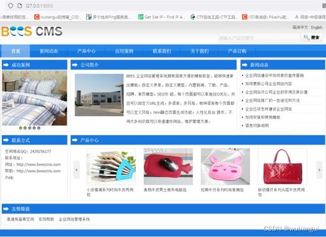Viewport: 326px width, 237px height.
Task: Switch language to 简体中文
Action: (300, 27)
